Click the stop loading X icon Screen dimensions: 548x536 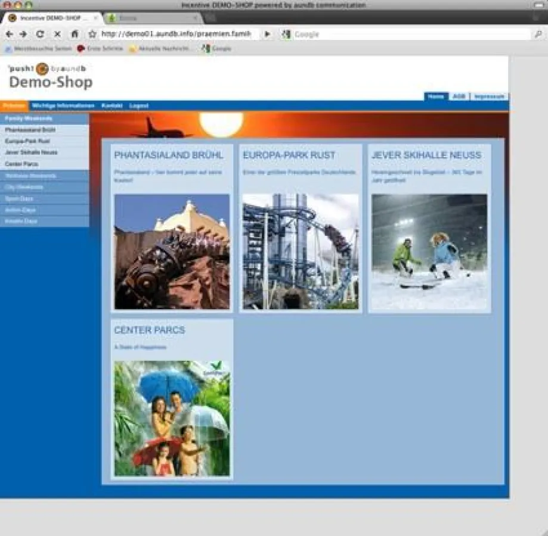click(57, 35)
